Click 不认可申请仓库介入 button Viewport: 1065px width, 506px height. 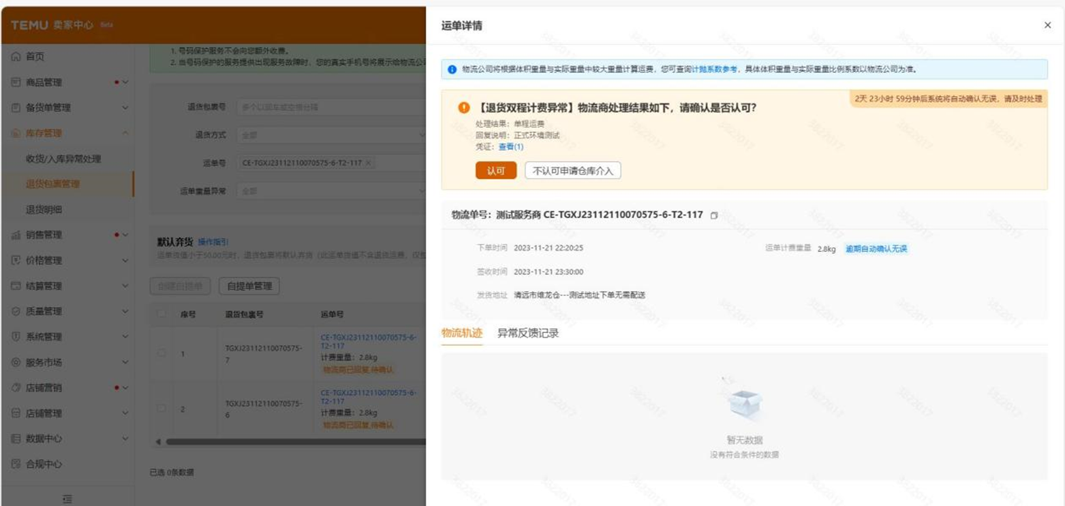[572, 170]
